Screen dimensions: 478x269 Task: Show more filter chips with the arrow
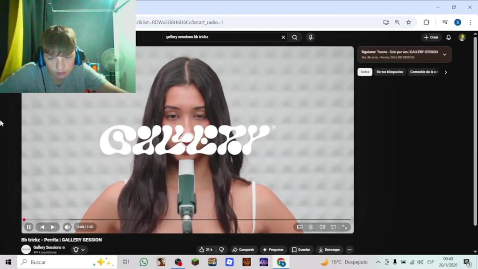tap(446, 72)
